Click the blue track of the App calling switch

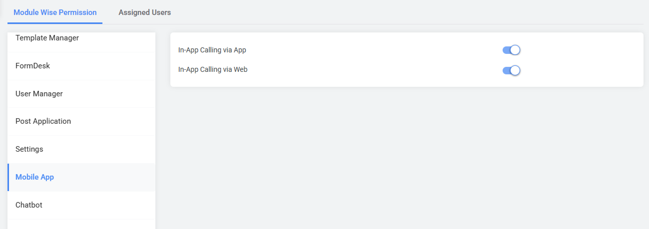point(506,50)
